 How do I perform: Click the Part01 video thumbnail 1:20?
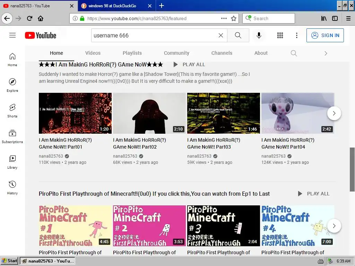75,113
